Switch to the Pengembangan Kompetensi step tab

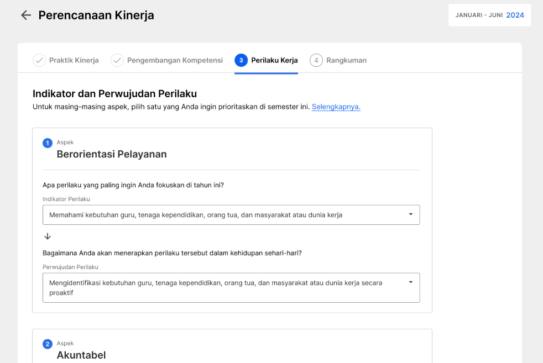(175, 60)
